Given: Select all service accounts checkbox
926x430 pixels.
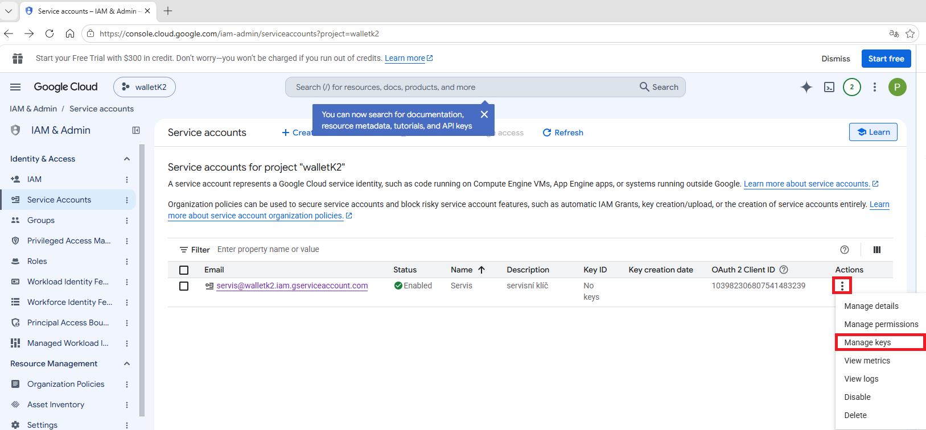Looking at the screenshot, I should point(184,270).
